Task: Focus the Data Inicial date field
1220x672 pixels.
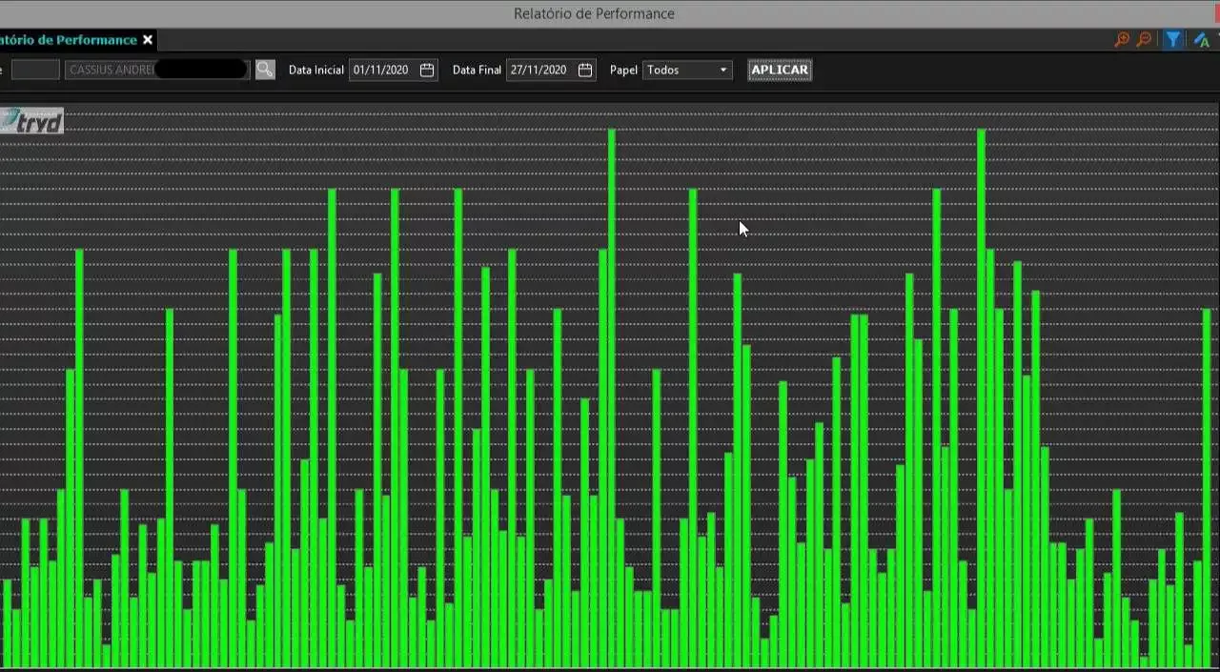Action: (x=383, y=70)
